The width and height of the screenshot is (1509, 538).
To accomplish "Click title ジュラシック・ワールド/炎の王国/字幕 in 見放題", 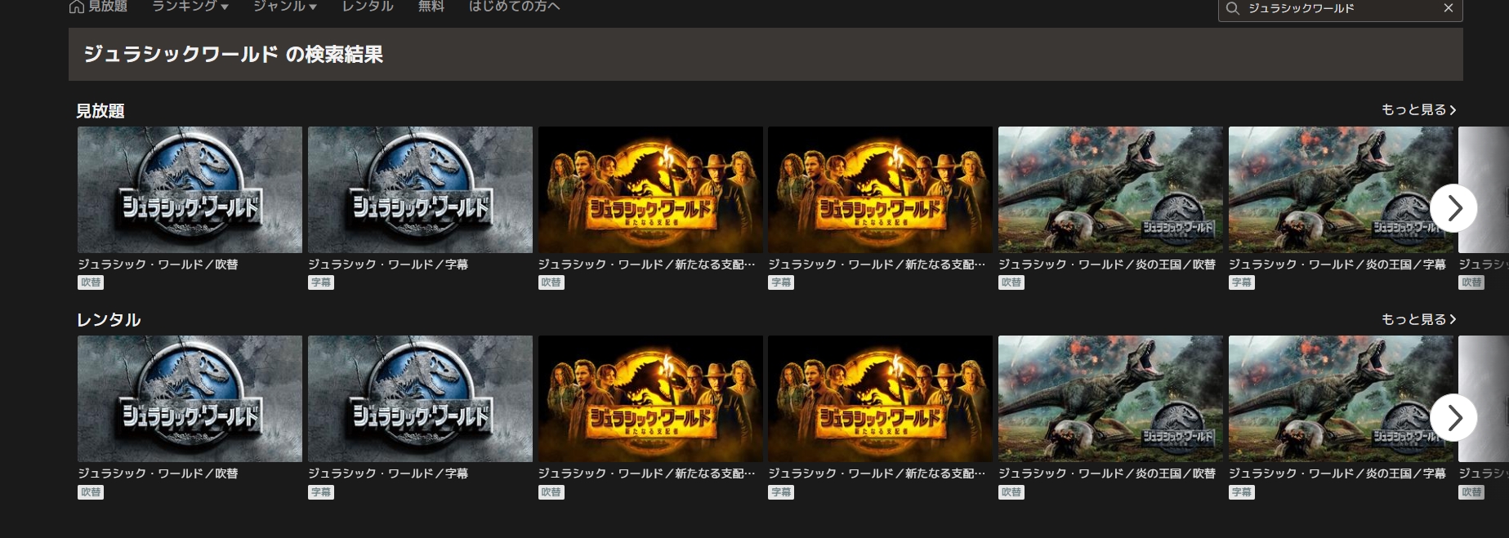I will click(x=1337, y=265).
